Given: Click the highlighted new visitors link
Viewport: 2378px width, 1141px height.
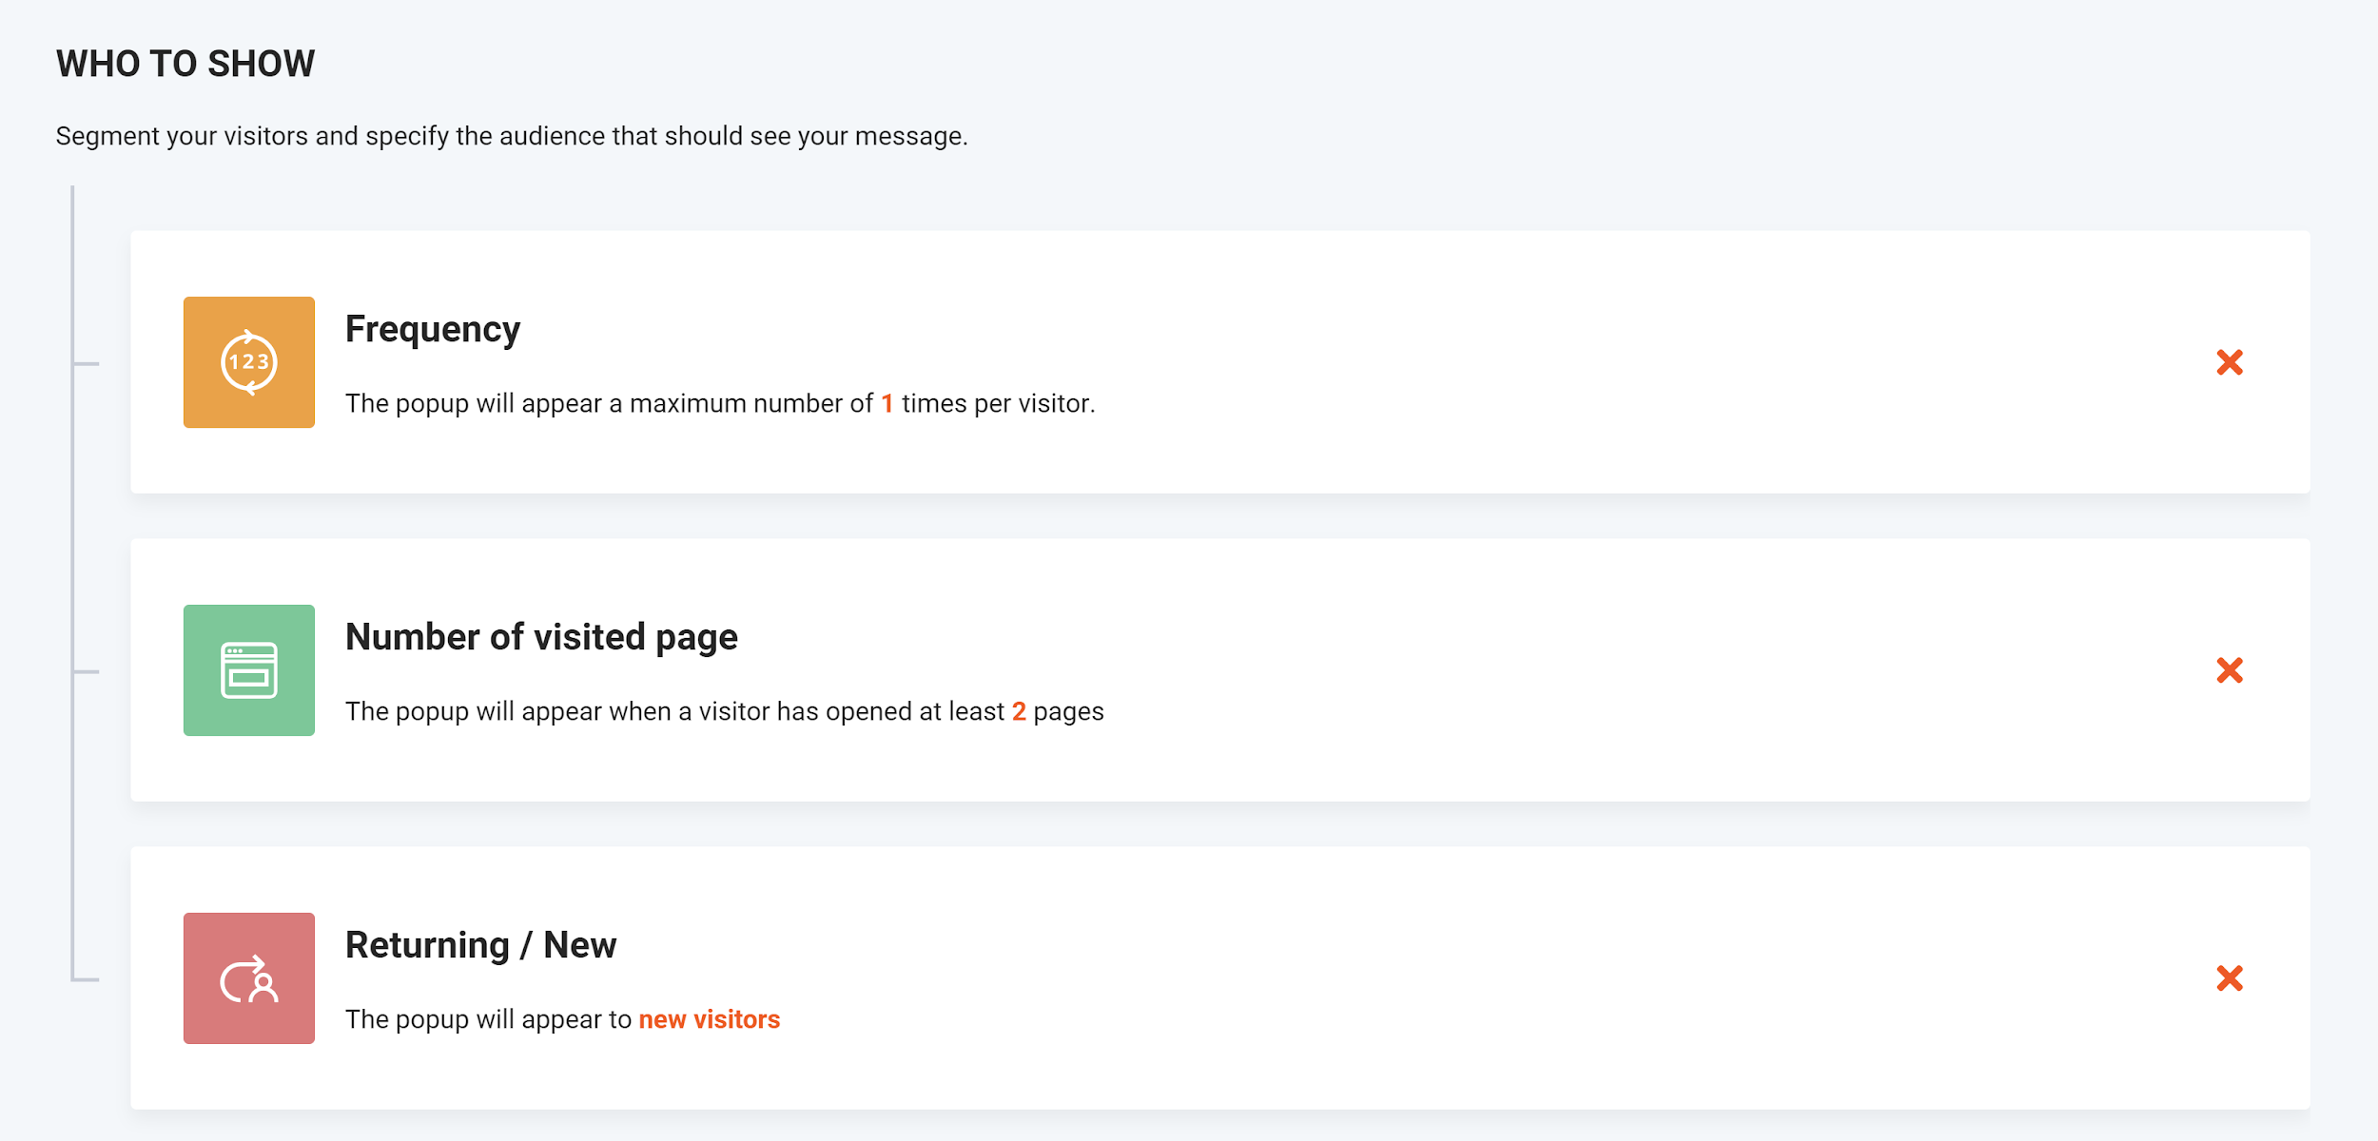Looking at the screenshot, I should pyautogui.click(x=710, y=1019).
